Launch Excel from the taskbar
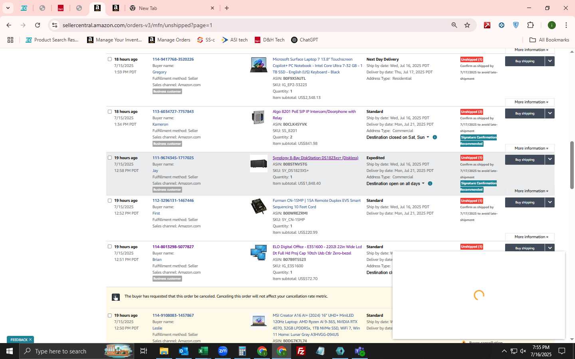Viewport: 575px width, 359px height. pos(203,351)
